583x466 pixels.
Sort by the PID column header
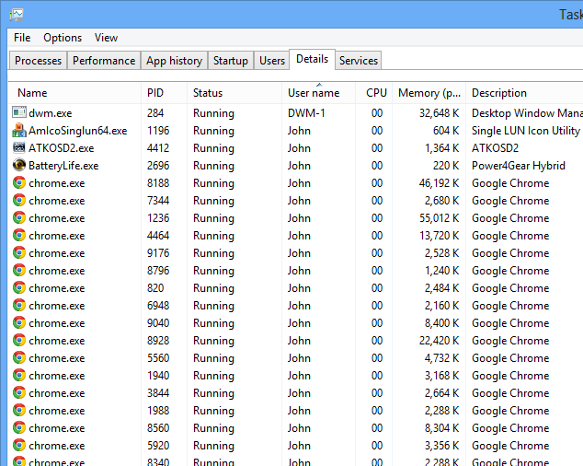(x=164, y=93)
